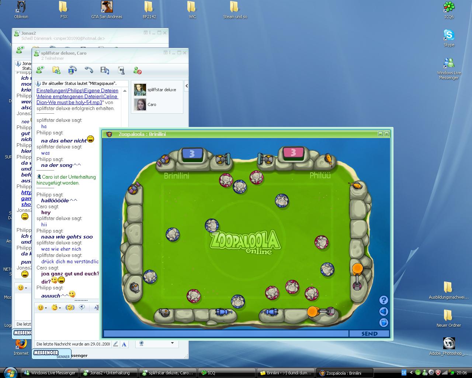
Task: Click the blue team score 3 panel
Action: point(192,154)
